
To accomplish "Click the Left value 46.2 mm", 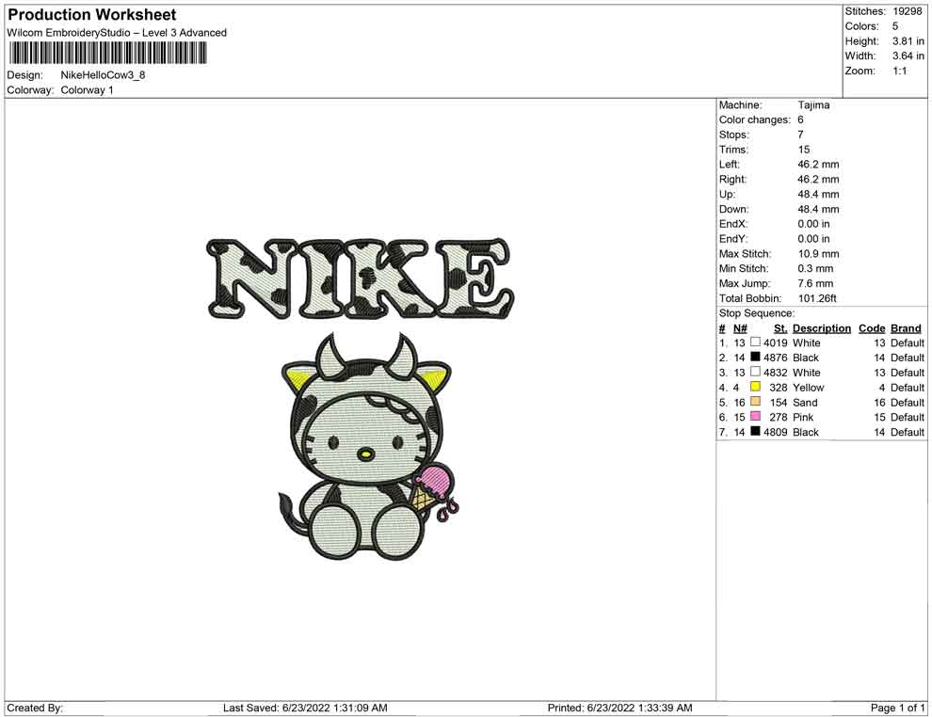I will pyautogui.click(x=818, y=165).
